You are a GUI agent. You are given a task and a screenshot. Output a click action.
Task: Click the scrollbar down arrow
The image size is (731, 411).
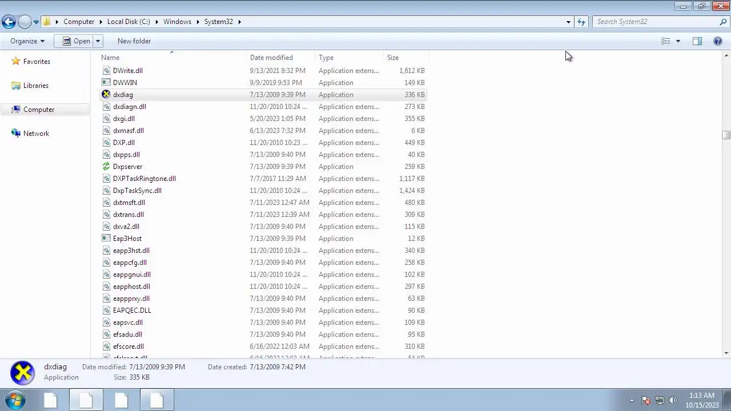pos(726,353)
